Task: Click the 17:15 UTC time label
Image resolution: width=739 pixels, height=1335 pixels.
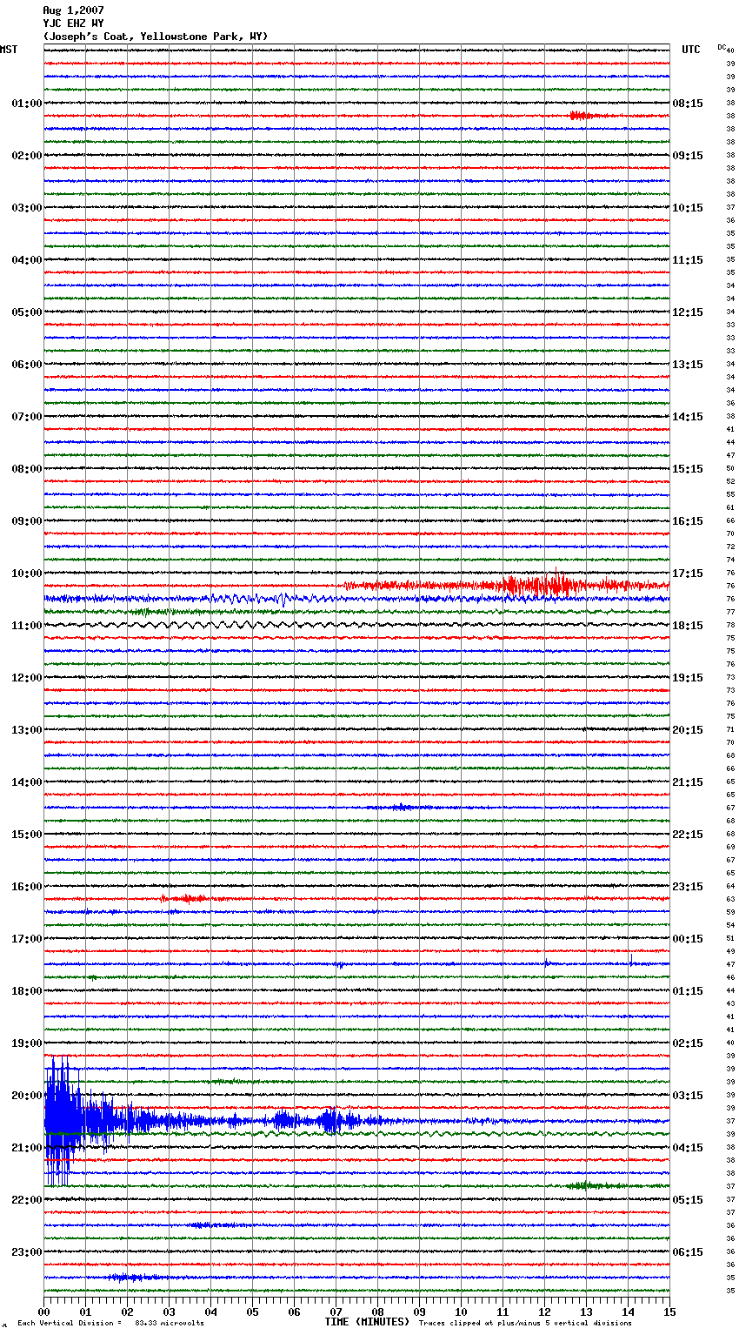Action: [x=688, y=574]
